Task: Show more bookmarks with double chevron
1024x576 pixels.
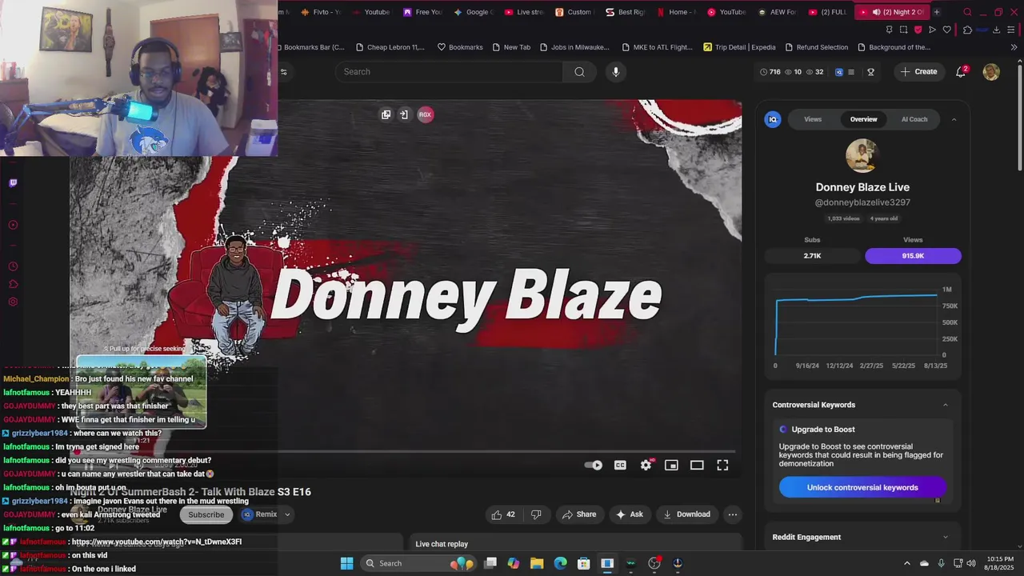Action: click(x=1014, y=47)
